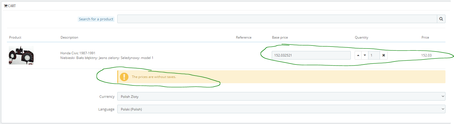This screenshot has width=454, height=124.
Task: Click the price value 152.03
Action: (x=426, y=55)
